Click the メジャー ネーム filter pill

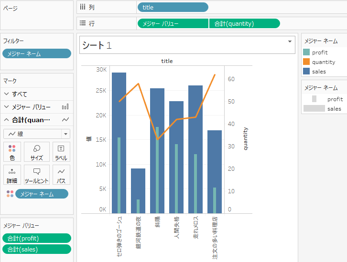[x=37, y=53]
